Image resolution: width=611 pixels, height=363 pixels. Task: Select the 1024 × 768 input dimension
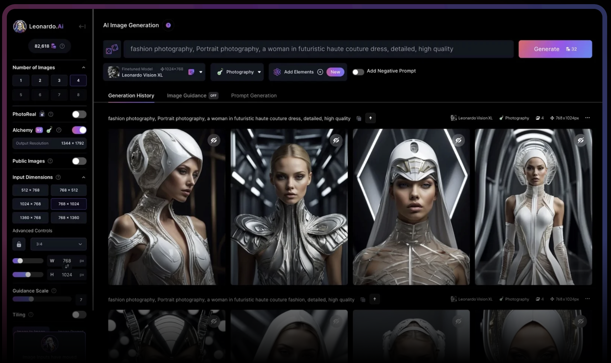pos(30,204)
